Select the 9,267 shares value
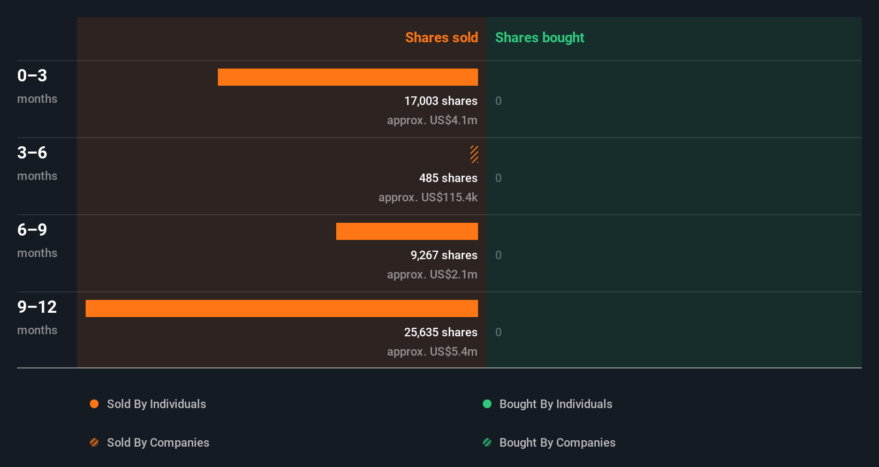Viewport: 879px width, 467px height. click(x=444, y=255)
